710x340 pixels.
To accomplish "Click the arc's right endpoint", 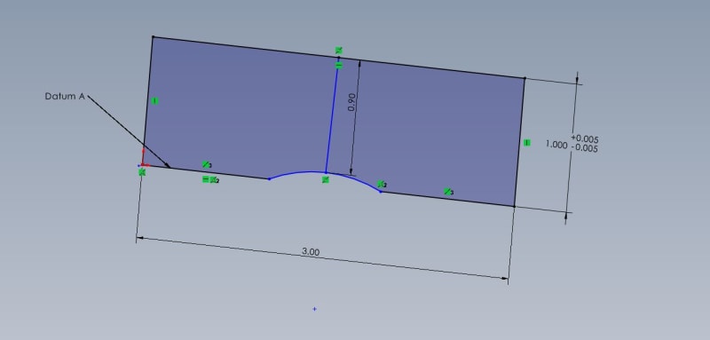I will (x=381, y=192).
